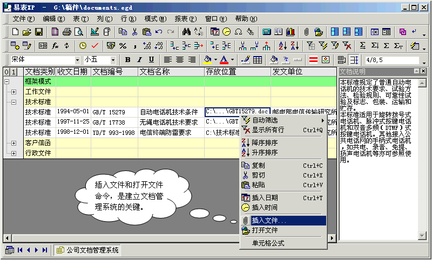This screenshot has height=260, width=432.
Task: Click the Print icon
Action: coord(66,32)
